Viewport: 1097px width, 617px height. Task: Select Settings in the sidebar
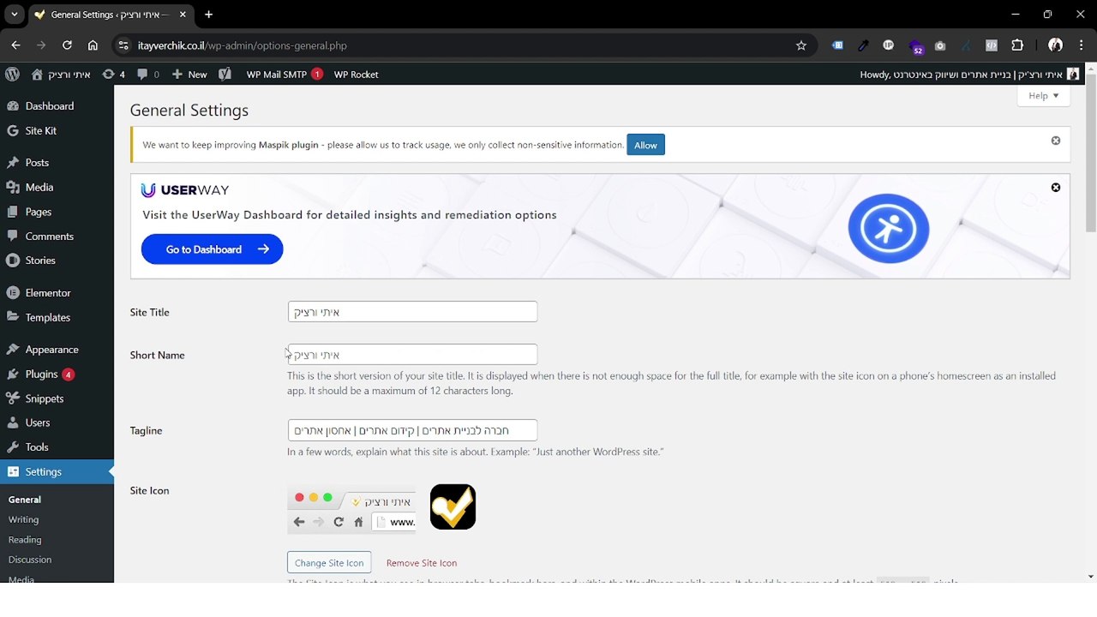click(x=57, y=472)
